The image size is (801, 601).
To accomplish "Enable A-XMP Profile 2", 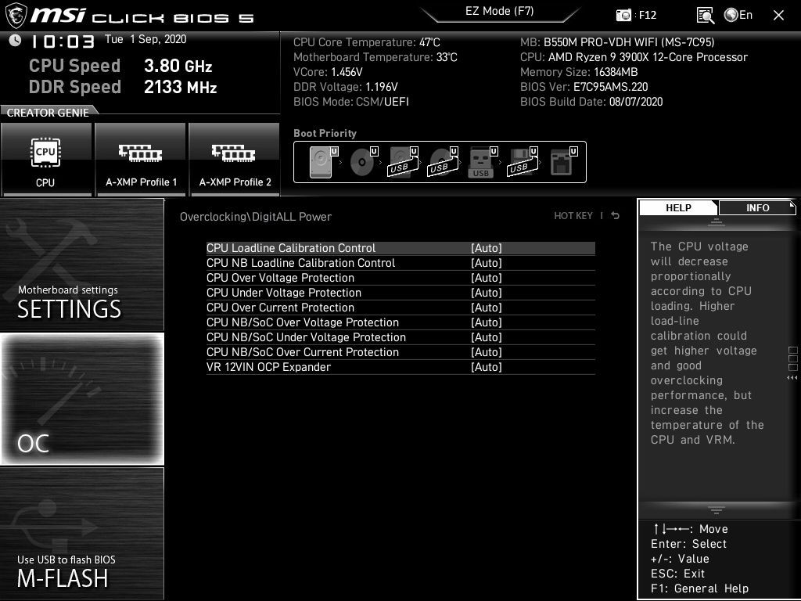I will tap(235, 159).
